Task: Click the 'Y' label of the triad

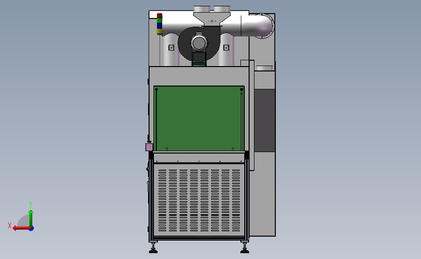Action: point(31,205)
